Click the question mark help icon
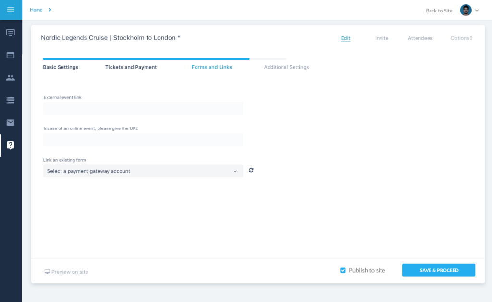 click(11, 145)
